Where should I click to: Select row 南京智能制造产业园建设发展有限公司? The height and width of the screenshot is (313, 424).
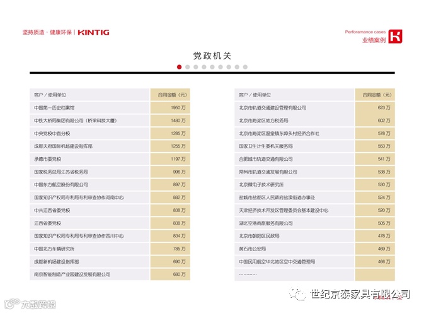click(x=110, y=275)
